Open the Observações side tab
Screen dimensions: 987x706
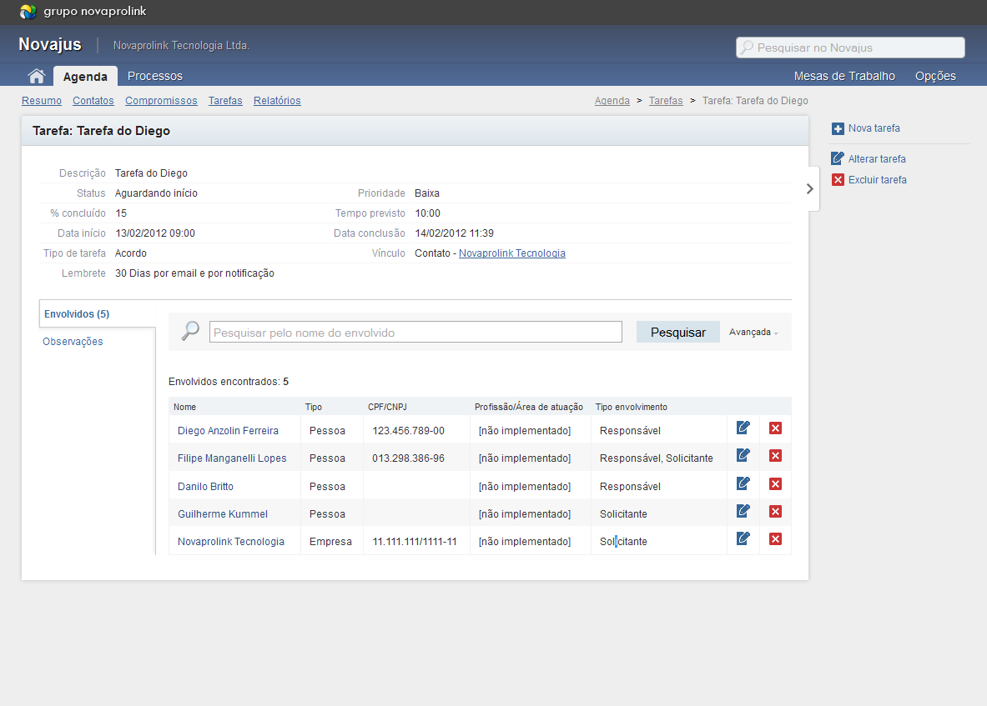coord(73,342)
